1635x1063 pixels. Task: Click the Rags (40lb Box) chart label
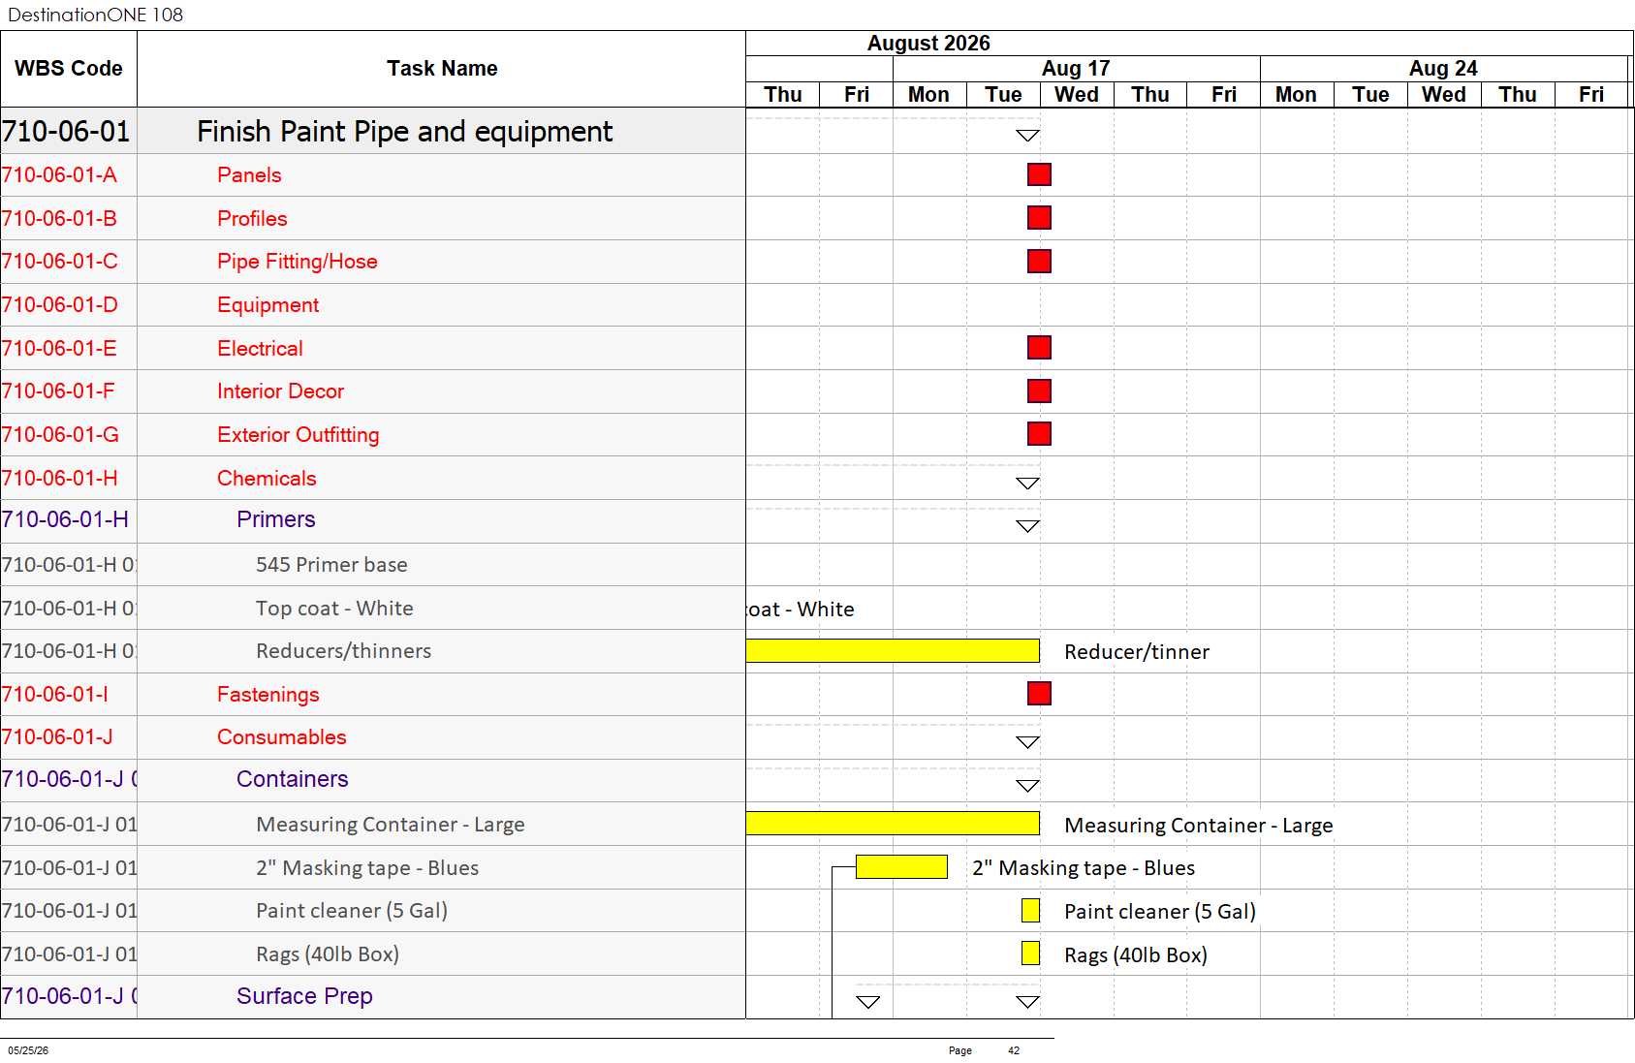coord(1136,955)
